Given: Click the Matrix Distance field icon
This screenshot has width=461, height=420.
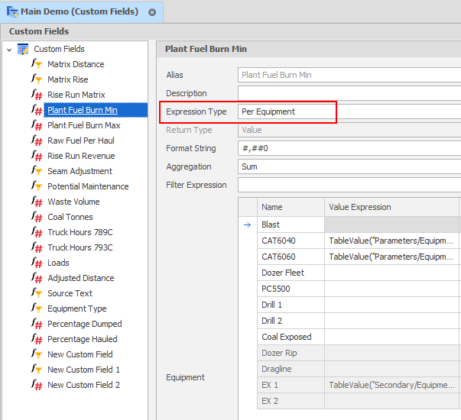Looking at the screenshot, I should pos(37,64).
